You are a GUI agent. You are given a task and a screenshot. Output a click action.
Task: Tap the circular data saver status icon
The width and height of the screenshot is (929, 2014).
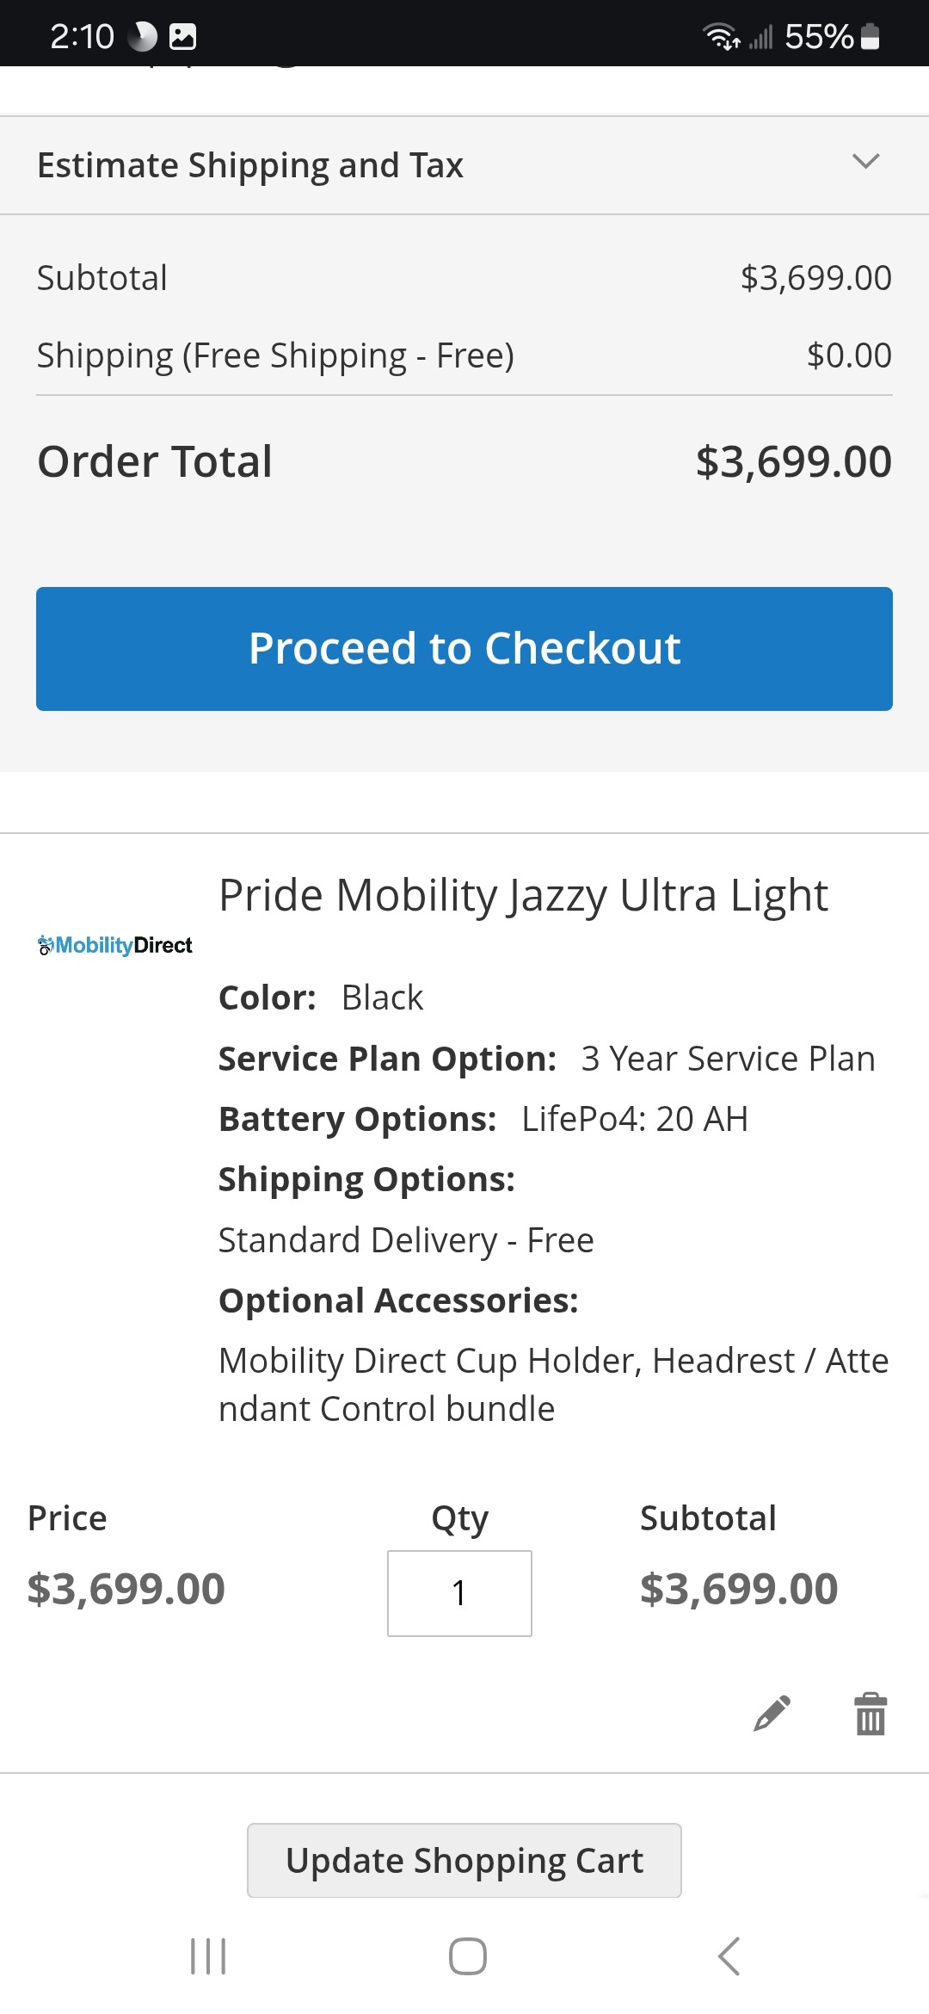(x=142, y=36)
